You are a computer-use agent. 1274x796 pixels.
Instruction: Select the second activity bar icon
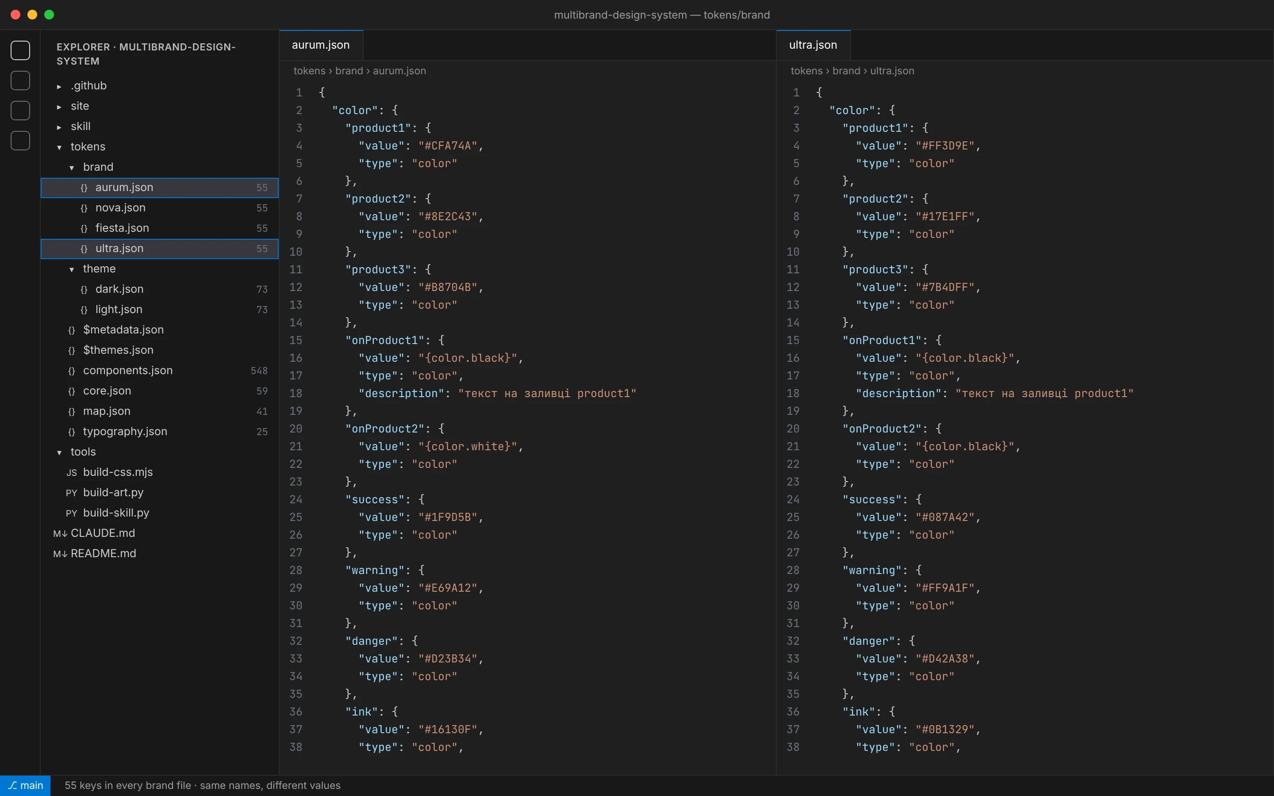tap(20, 80)
